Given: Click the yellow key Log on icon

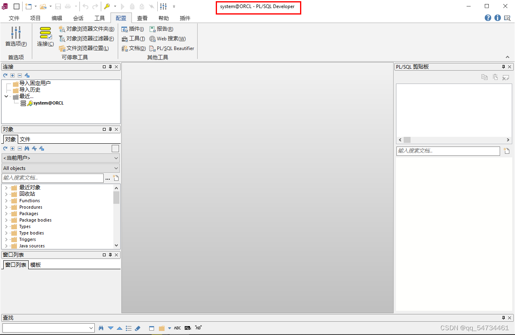Looking at the screenshot, I should [x=107, y=6].
